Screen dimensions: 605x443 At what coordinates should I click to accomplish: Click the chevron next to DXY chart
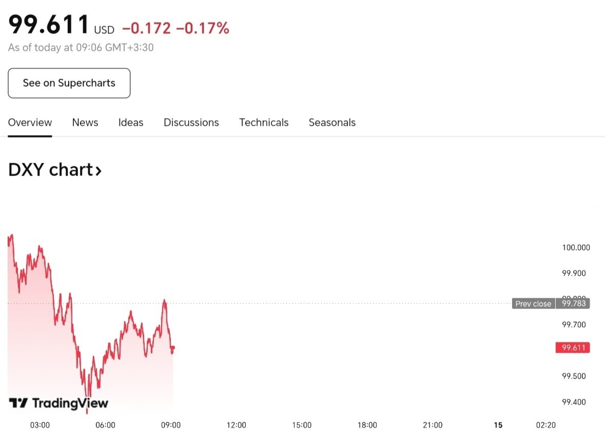point(98,170)
